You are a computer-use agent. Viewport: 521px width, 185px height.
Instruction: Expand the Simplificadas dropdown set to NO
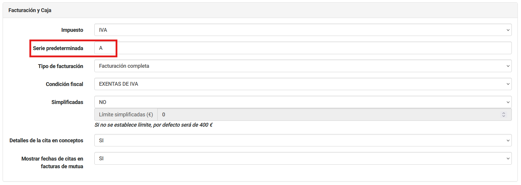tap(303, 102)
